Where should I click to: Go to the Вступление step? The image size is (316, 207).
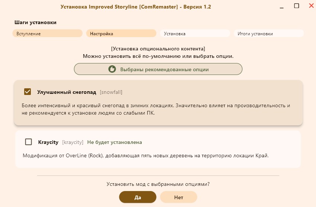(47, 33)
